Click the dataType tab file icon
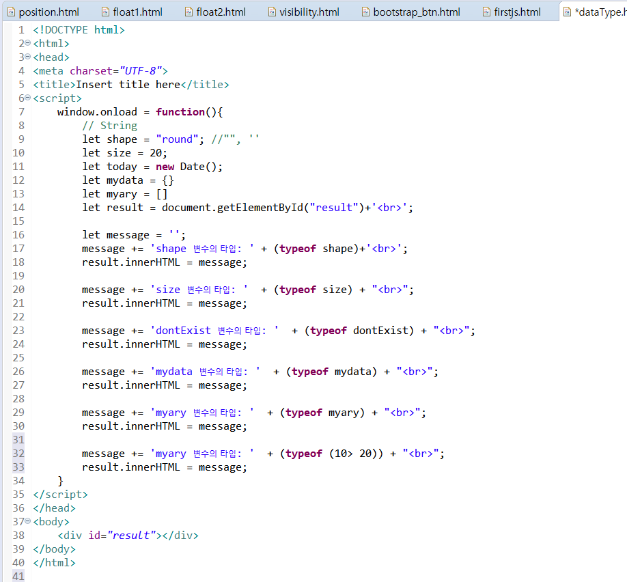627x582 pixels. [567, 12]
